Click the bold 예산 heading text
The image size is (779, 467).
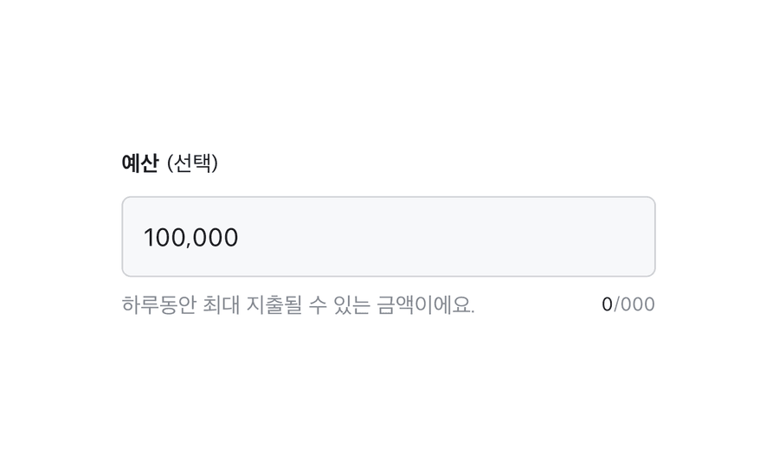tap(140, 163)
